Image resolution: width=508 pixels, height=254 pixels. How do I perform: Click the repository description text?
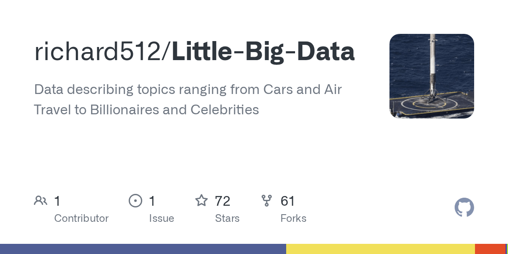point(188,99)
